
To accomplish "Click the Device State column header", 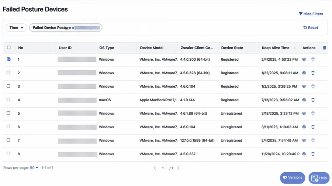I will click(x=232, y=48).
